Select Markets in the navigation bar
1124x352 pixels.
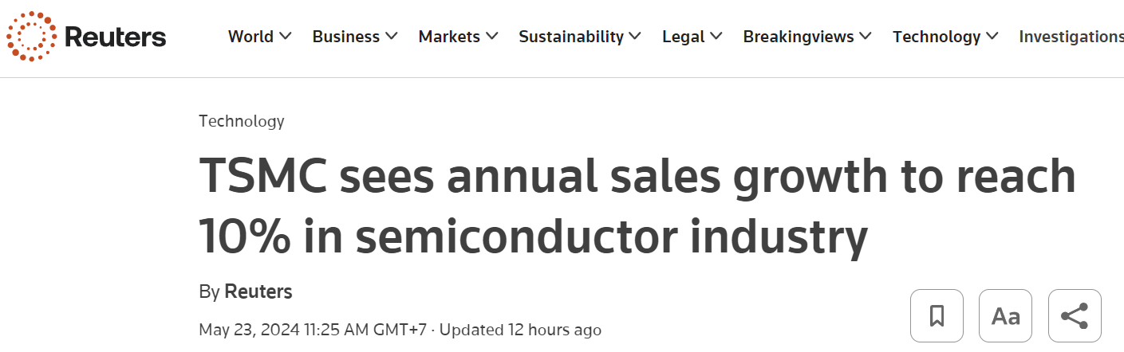pos(449,37)
